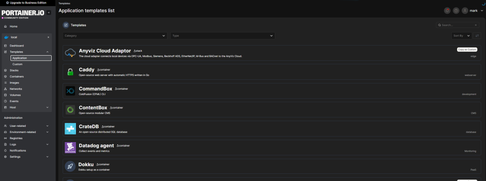
Task: Click the Caddy green padlock logo
Action: pyautogui.click(x=70, y=72)
